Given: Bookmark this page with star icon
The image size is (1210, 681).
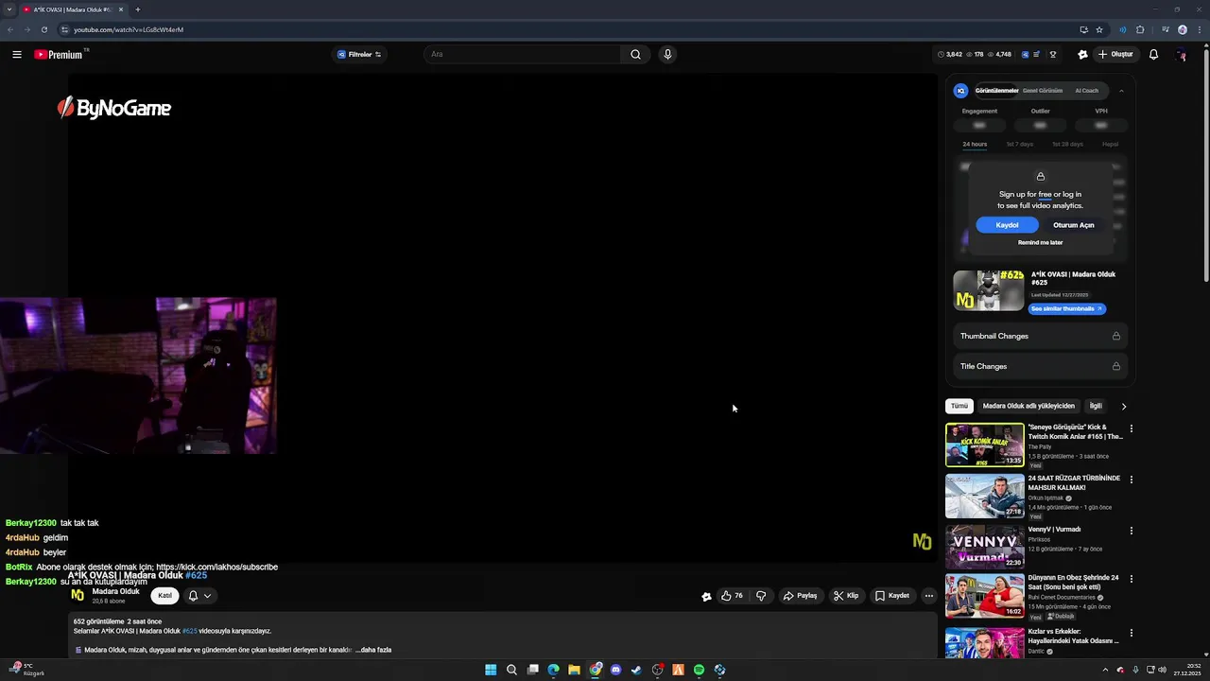Looking at the screenshot, I should point(1099,29).
